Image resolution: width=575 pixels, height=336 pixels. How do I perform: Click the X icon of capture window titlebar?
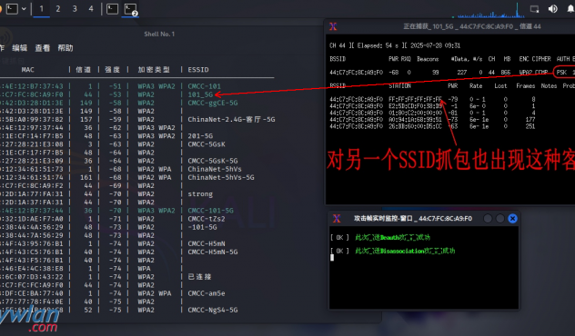click(333, 26)
